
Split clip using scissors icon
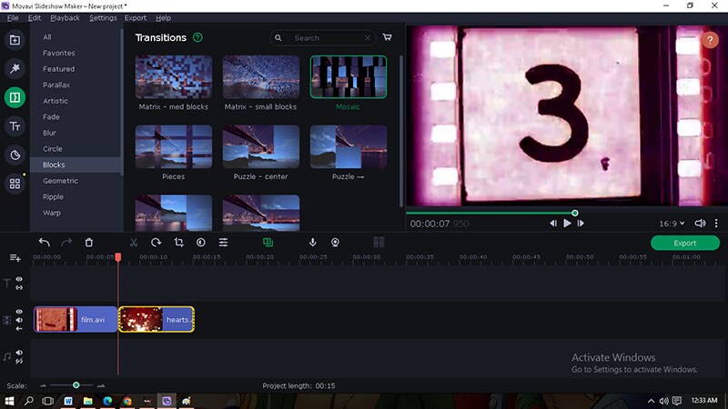point(134,242)
